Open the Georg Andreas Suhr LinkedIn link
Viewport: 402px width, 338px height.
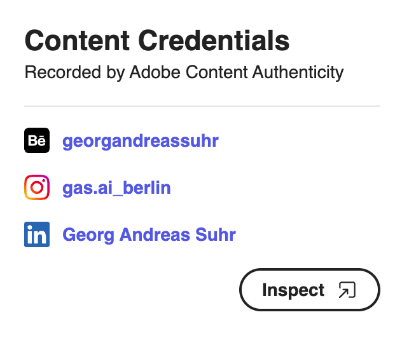(149, 234)
